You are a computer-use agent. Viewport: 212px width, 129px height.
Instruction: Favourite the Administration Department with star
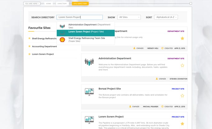[182, 66]
